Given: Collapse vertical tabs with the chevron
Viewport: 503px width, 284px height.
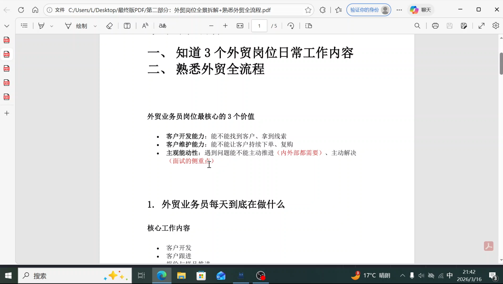Looking at the screenshot, I should tap(7, 26).
